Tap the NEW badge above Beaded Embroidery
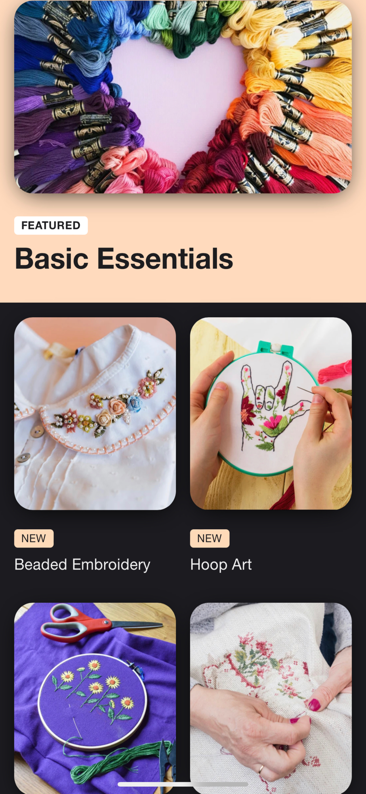The image size is (366, 794). (34, 538)
